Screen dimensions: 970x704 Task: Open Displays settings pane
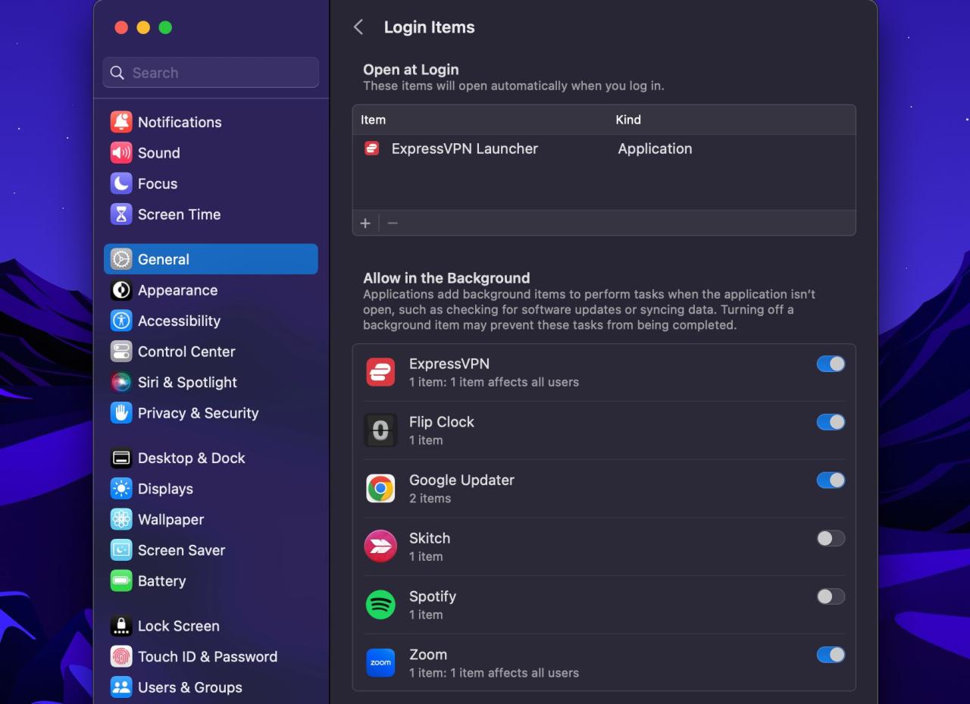pyautogui.click(x=165, y=489)
